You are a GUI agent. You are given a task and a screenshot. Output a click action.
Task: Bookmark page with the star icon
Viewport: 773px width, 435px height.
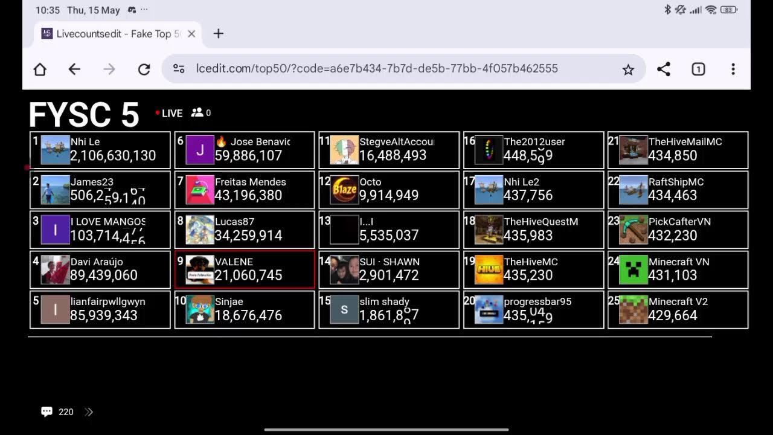tap(628, 69)
